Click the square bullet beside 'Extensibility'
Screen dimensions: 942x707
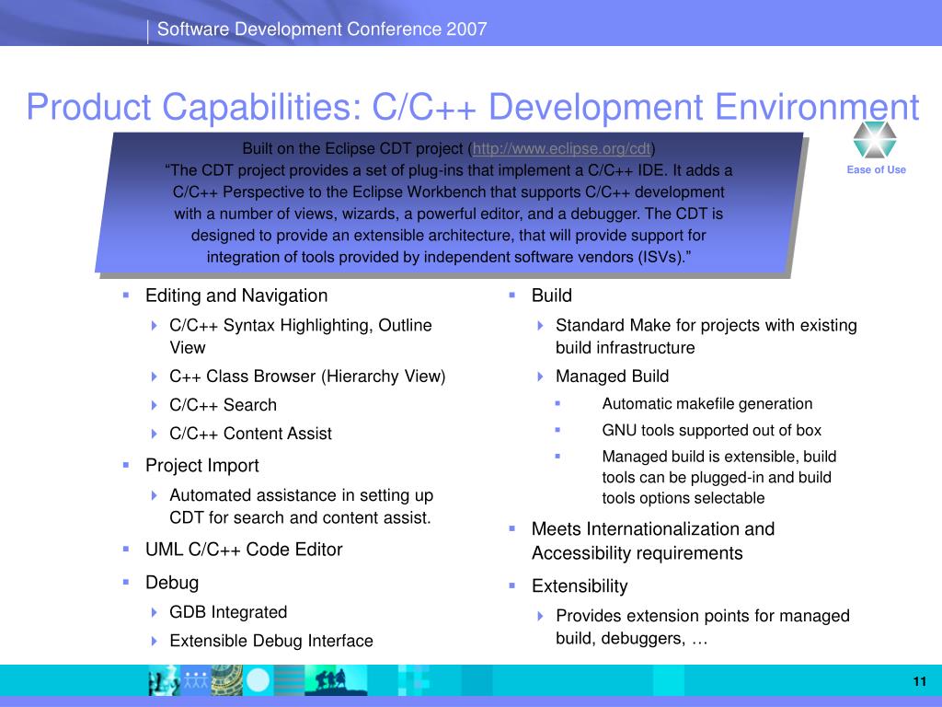click(511, 585)
